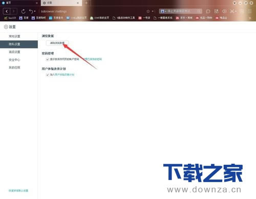Toggle the save account password prompt checkbox

tap(48, 59)
